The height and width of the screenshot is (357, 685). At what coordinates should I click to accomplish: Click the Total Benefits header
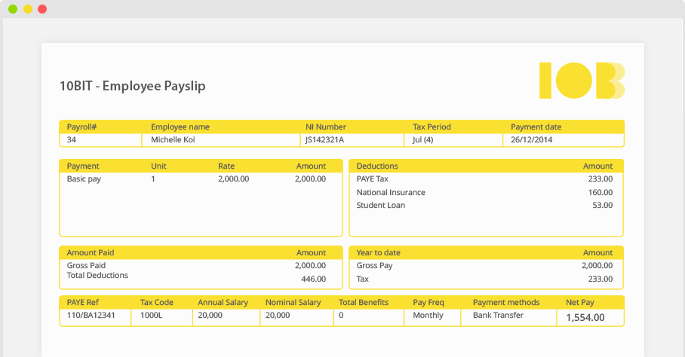click(364, 302)
